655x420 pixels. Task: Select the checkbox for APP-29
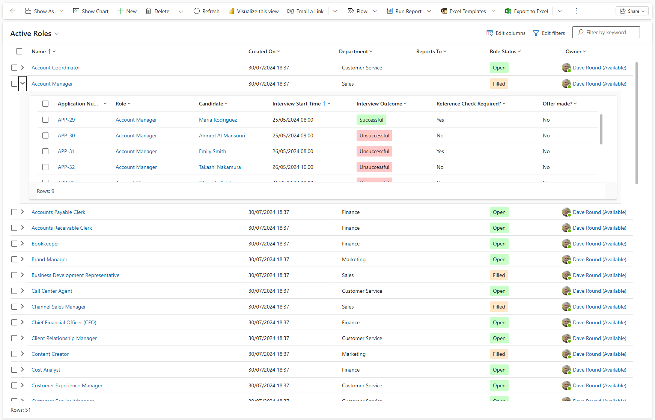click(45, 120)
